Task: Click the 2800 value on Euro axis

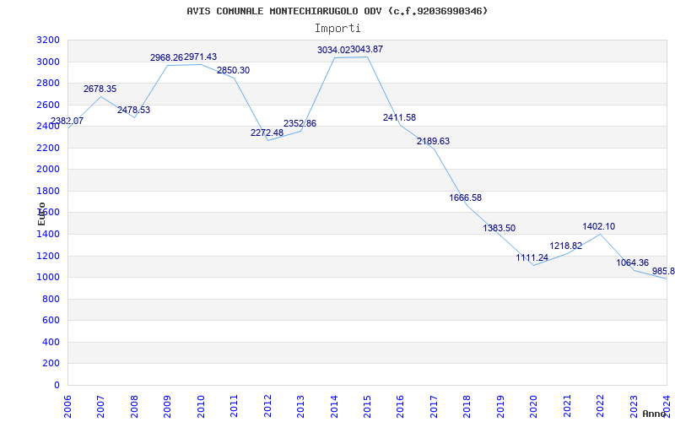Action: [48, 84]
